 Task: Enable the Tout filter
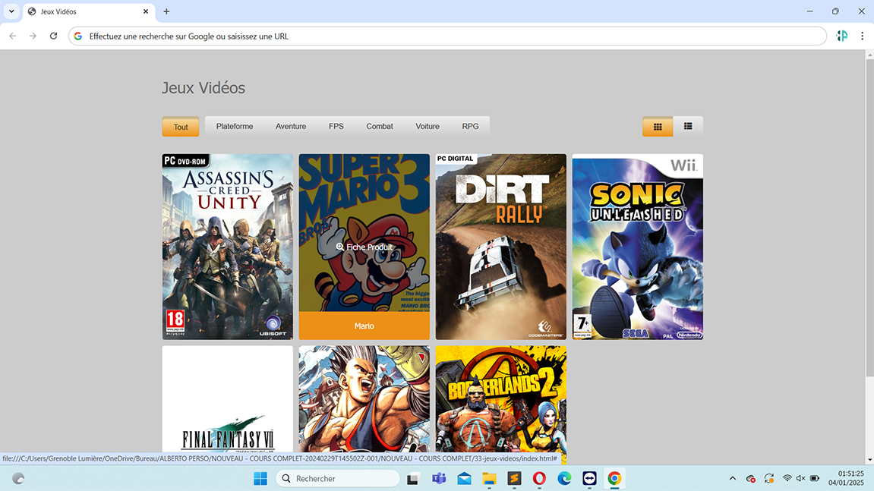pyautogui.click(x=180, y=126)
